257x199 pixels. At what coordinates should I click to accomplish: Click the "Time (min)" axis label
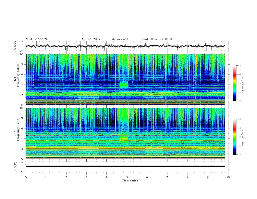tap(130, 180)
